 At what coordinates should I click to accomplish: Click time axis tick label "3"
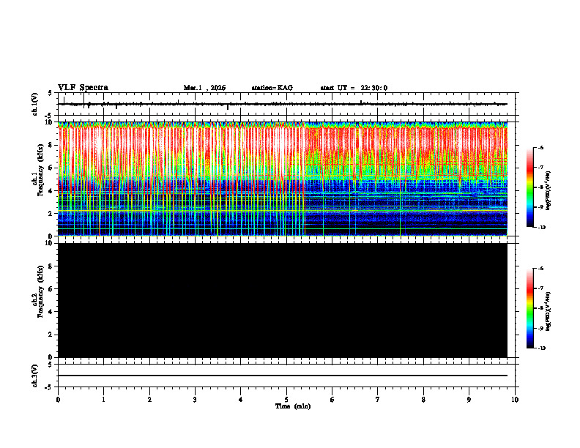click(195, 400)
